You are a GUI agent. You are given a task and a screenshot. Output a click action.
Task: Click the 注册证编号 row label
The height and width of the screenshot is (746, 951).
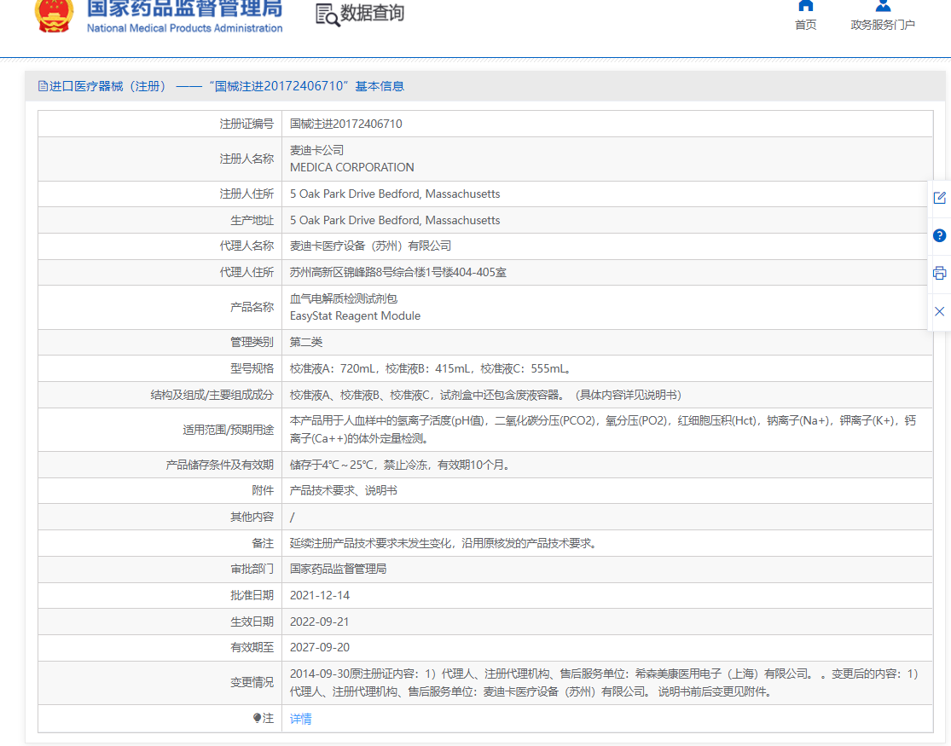[x=246, y=124]
